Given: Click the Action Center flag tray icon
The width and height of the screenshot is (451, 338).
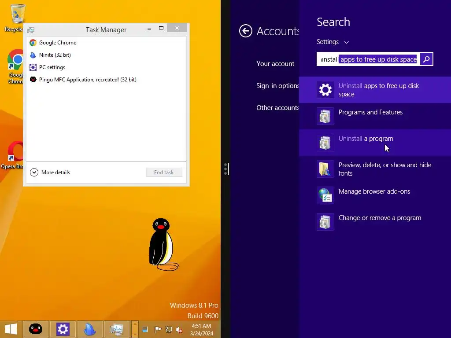Looking at the screenshot, I should click(x=158, y=329).
